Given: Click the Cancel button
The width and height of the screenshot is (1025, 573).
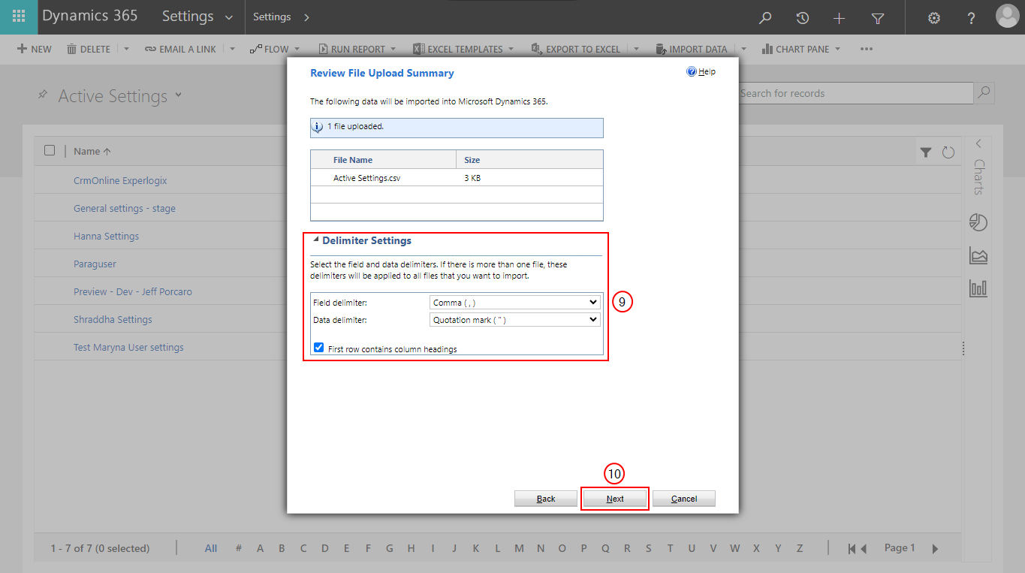Looking at the screenshot, I should [x=684, y=499].
